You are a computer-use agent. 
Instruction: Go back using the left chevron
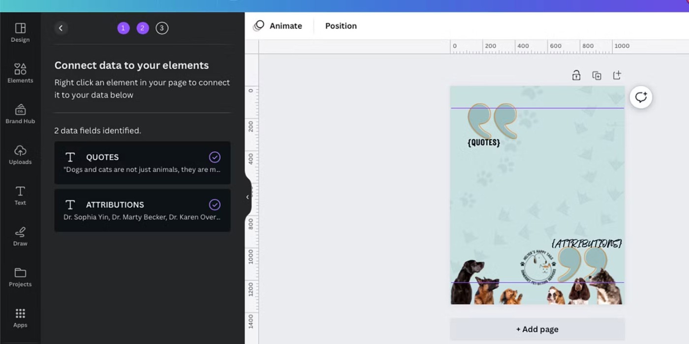(61, 28)
